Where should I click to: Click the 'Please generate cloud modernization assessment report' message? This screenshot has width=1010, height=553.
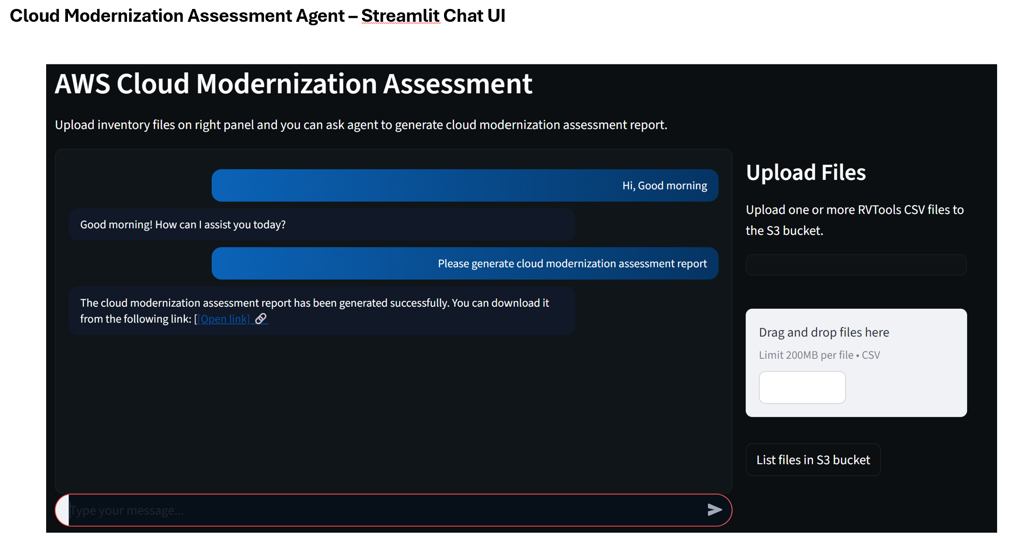coord(572,264)
